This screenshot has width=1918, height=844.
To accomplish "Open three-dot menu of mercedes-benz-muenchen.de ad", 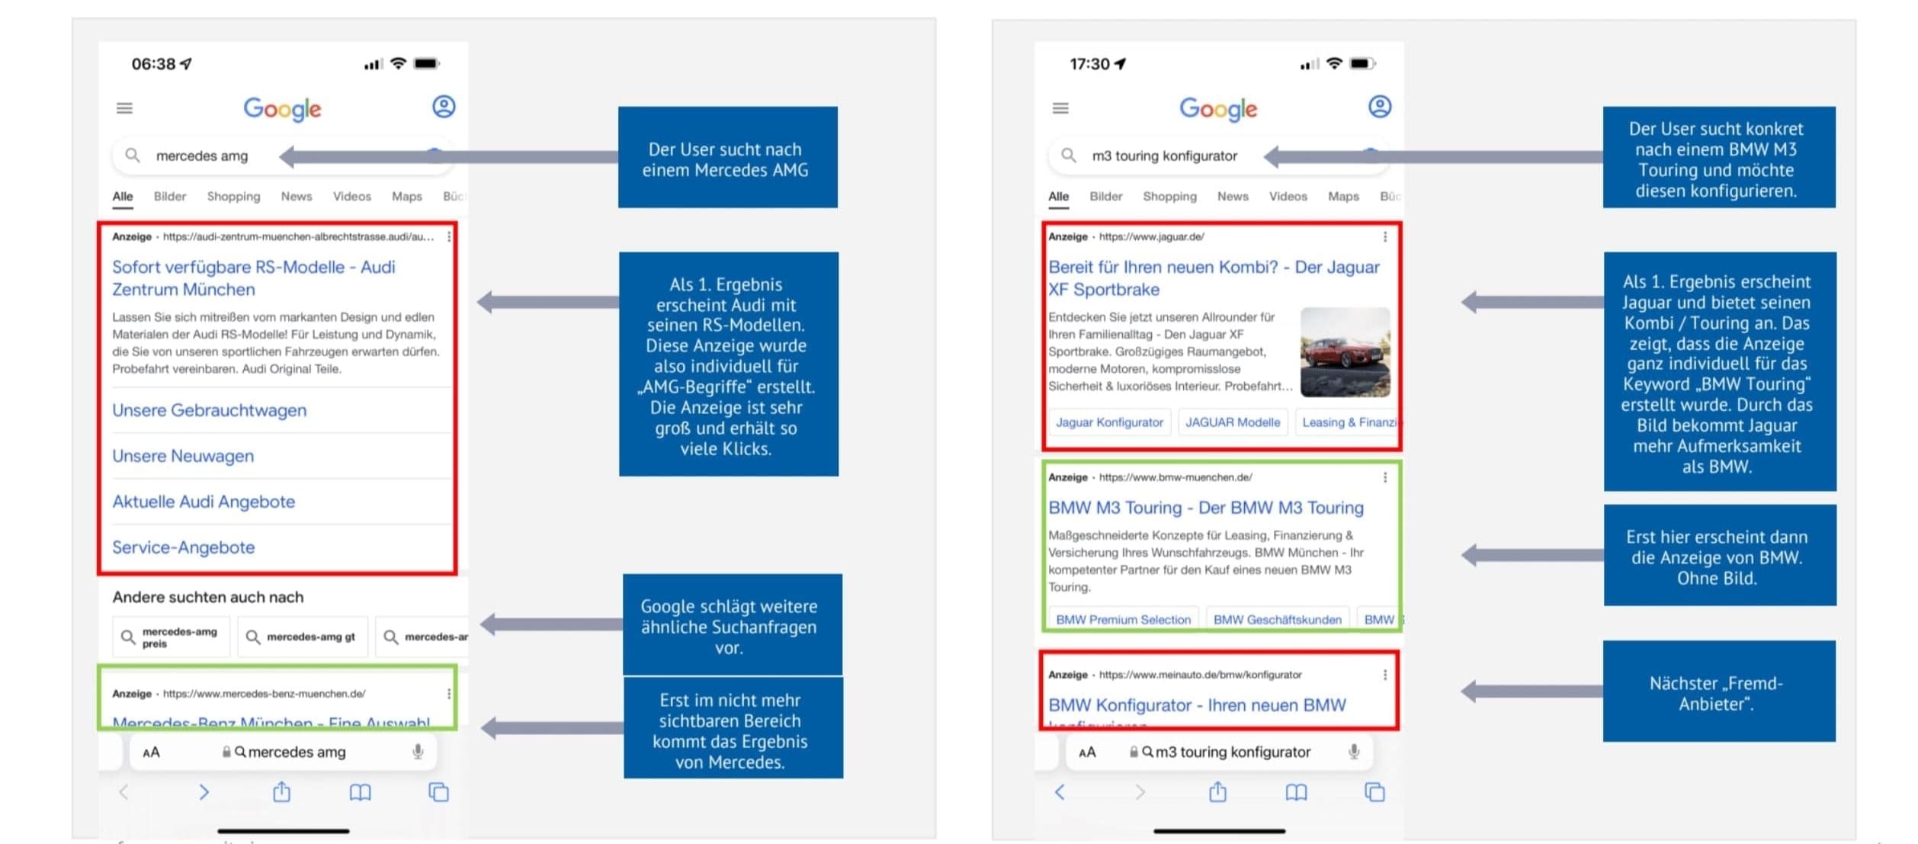I will [449, 694].
